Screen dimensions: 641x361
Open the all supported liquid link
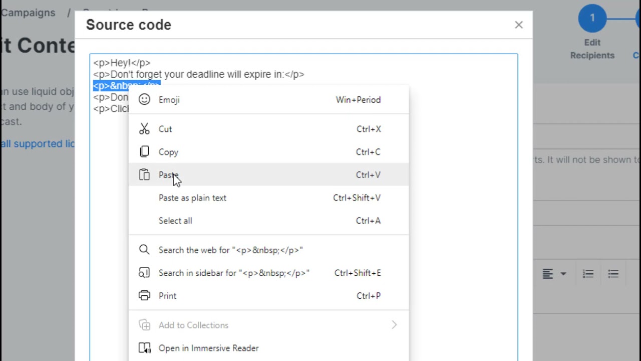click(x=38, y=143)
